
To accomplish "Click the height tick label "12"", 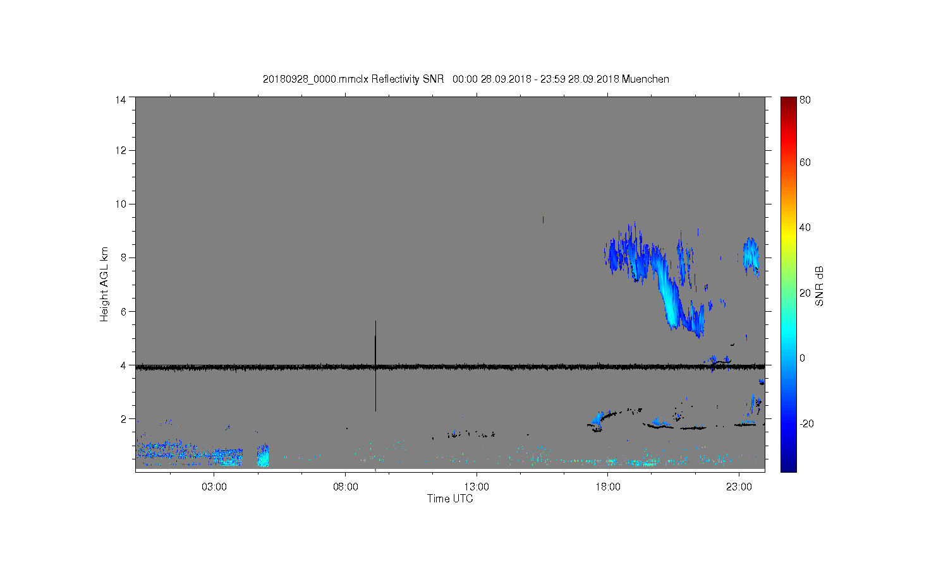I will pyautogui.click(x=120, y=150).
